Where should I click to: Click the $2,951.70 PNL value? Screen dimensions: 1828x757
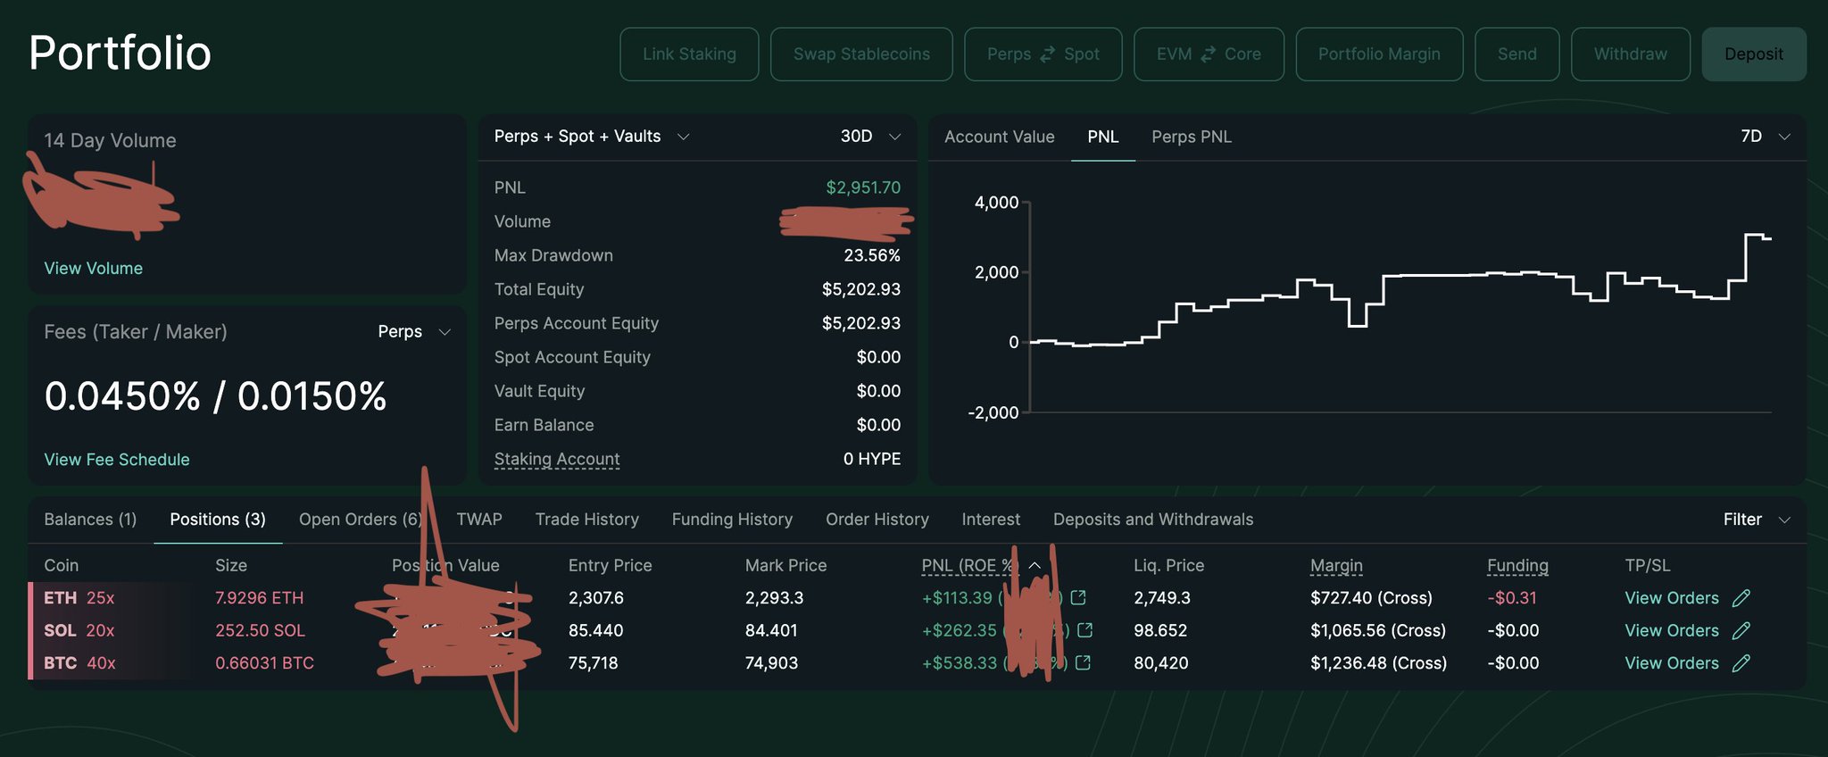(x=863, y=187)
